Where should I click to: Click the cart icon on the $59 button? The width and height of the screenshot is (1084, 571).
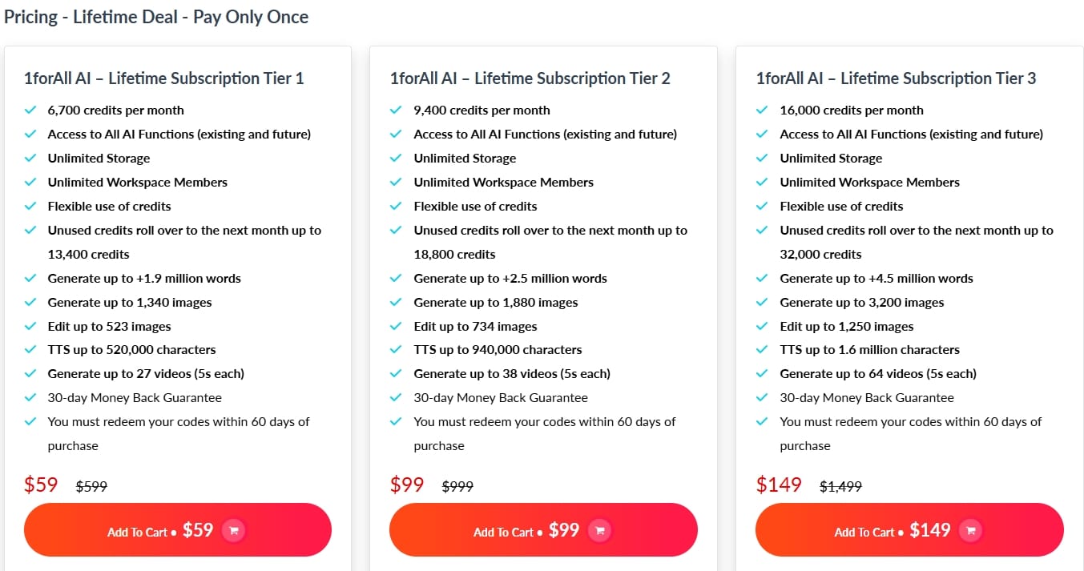(x=233, y=530)
